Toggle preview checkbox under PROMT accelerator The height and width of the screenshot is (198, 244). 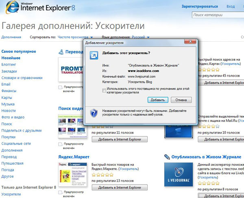click(61, 87)
